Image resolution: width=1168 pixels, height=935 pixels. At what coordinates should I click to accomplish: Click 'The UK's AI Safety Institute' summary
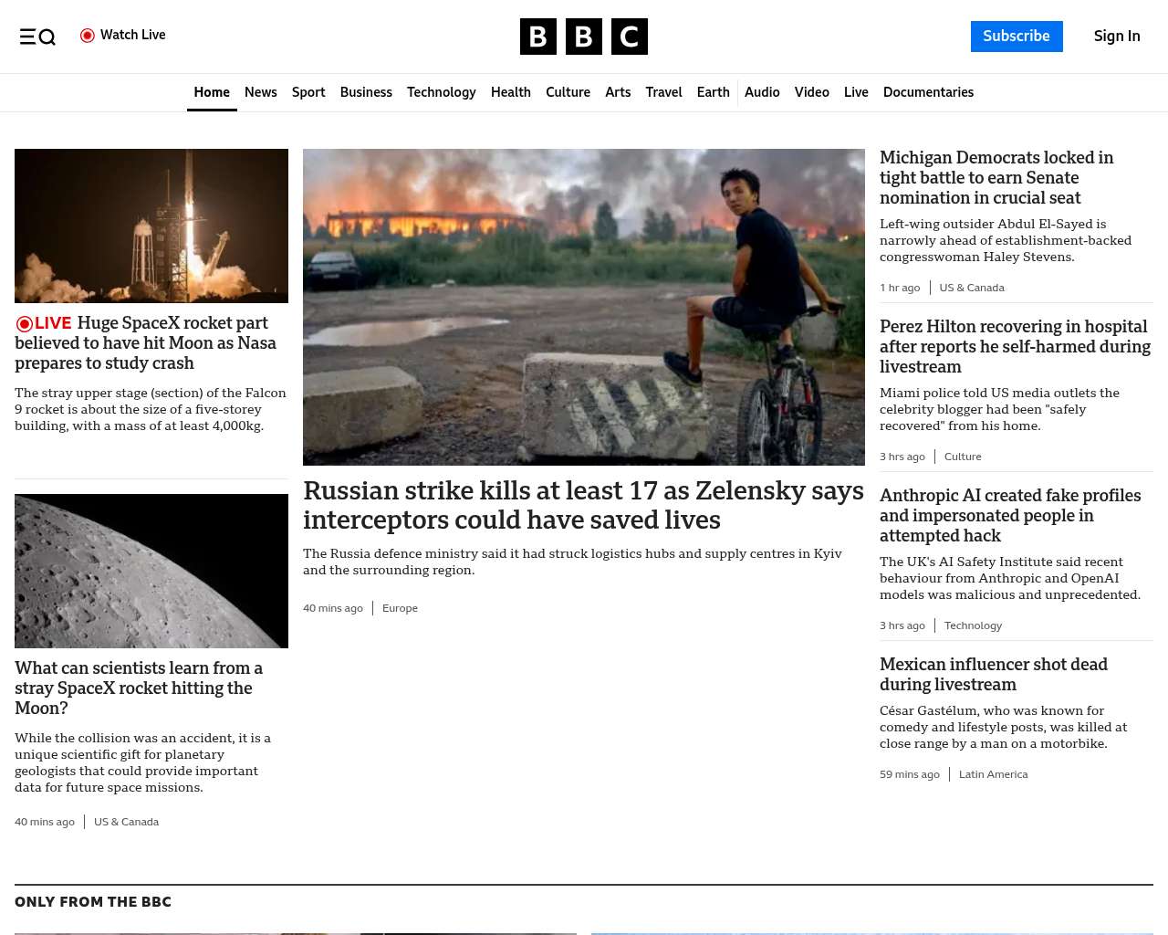(x=1010, y=578)
